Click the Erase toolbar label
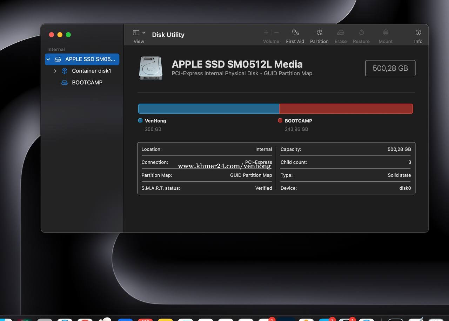The image size is (449, 321). pyautogui.click(x=341, y=41)
